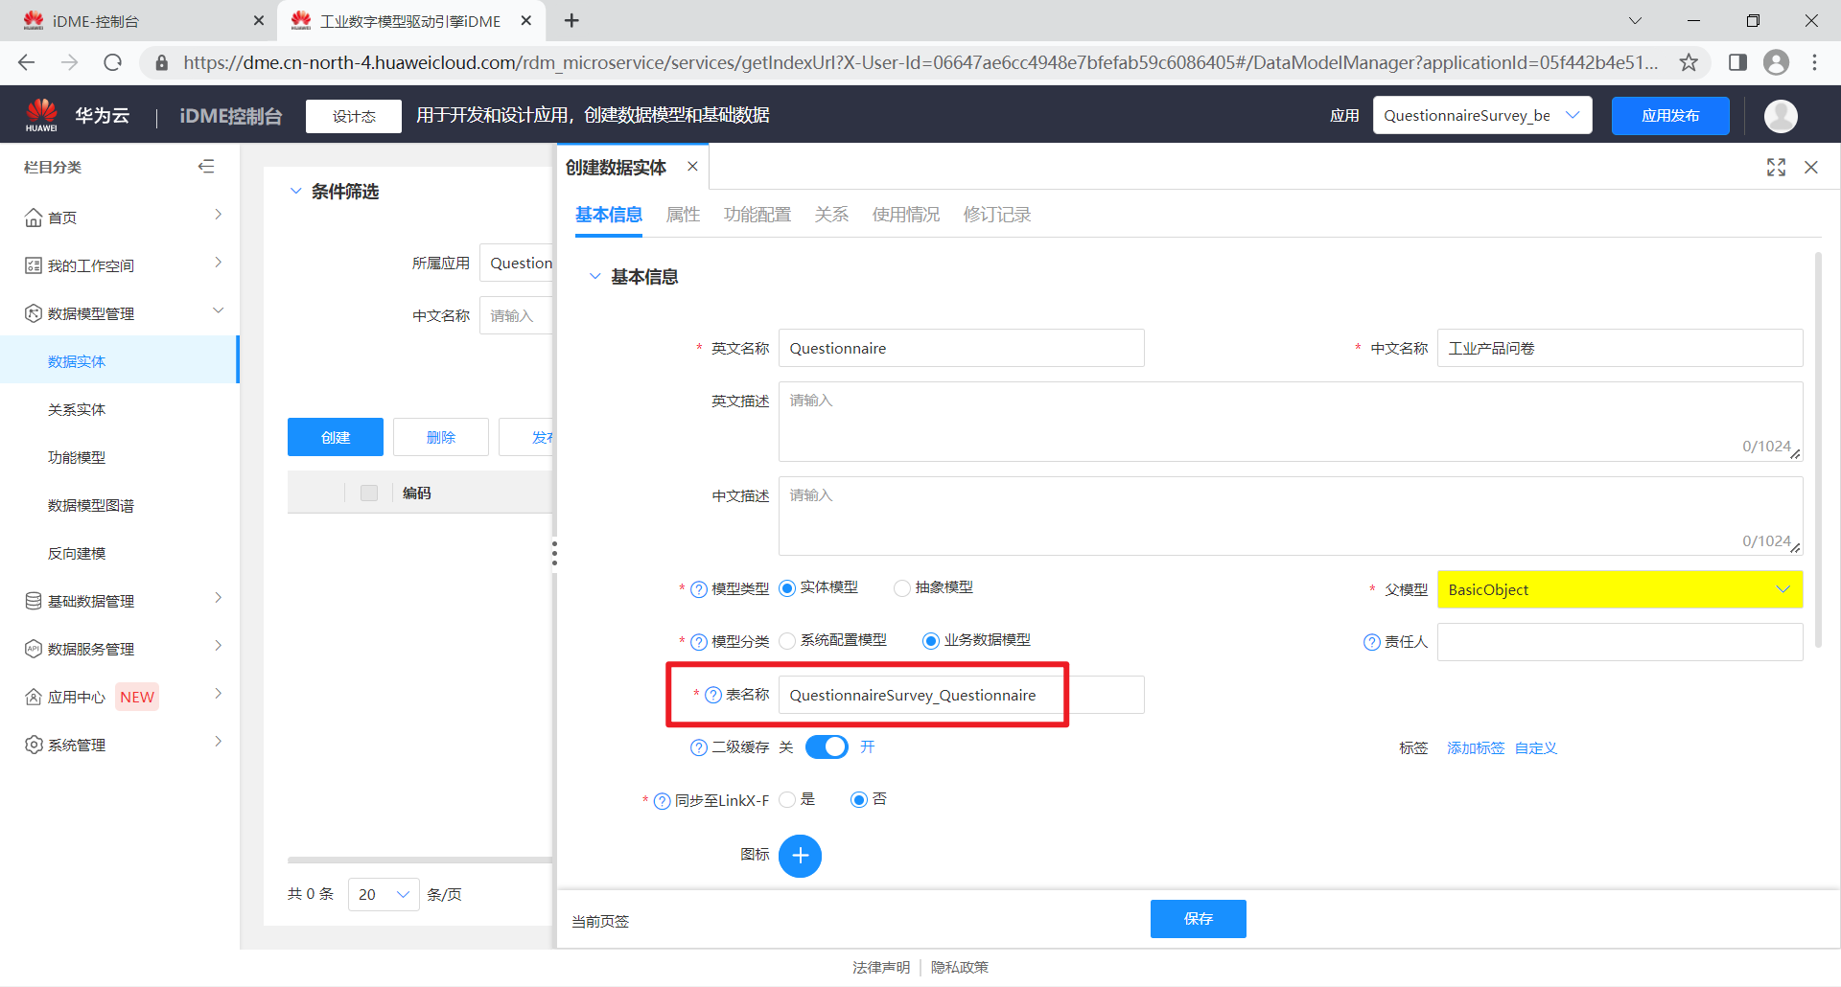Click the blue 创建 button
The width and height of the screenshot is (1841, 987).
point(336,437)
